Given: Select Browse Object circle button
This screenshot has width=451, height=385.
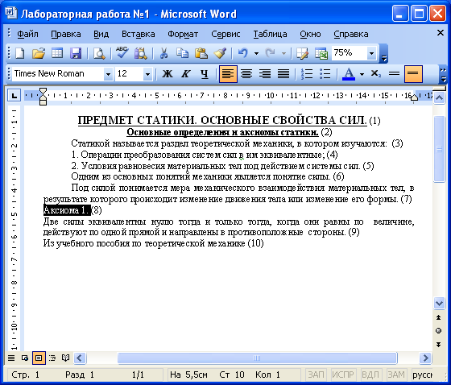Looking at the screenshot, I should 439,331.
